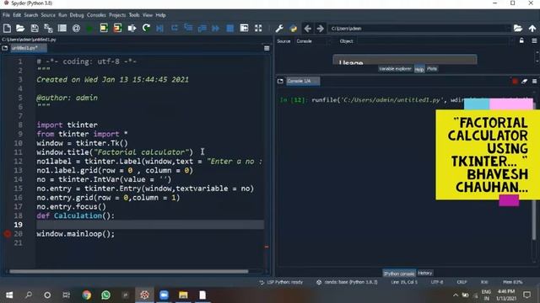Interrupt the kernel with the red stop button
Screen dimensions: 540x303
(515, 82)
